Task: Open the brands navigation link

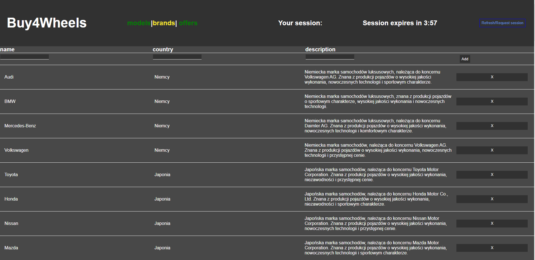Action: click(164, 23)
